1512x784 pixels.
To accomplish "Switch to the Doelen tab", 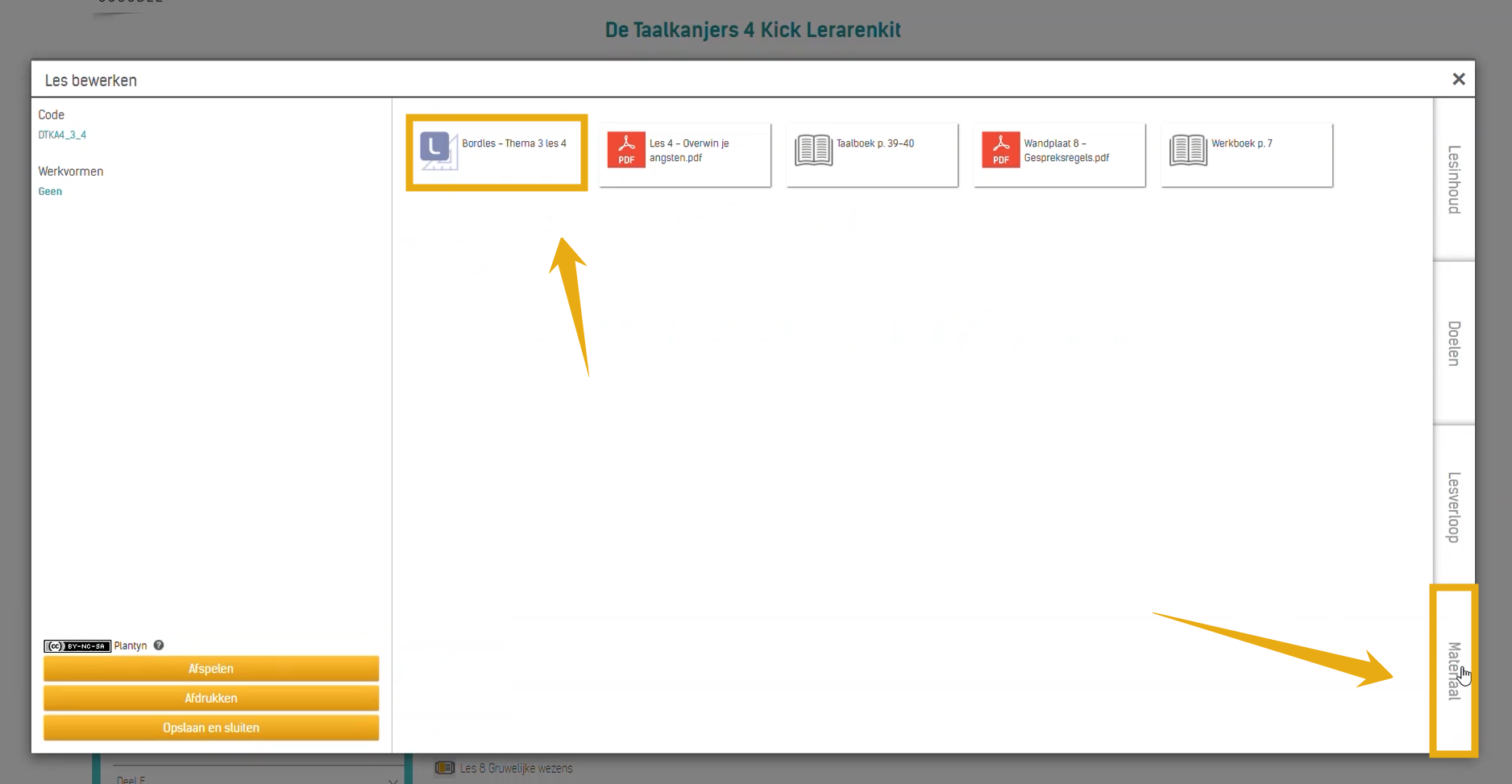I will (1453, 343).
